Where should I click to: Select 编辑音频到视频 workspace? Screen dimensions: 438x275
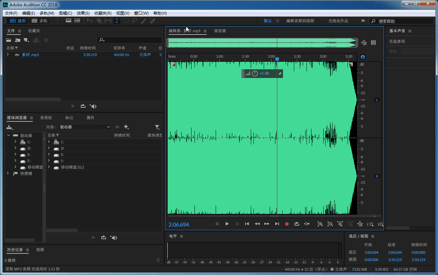[300, 21]
